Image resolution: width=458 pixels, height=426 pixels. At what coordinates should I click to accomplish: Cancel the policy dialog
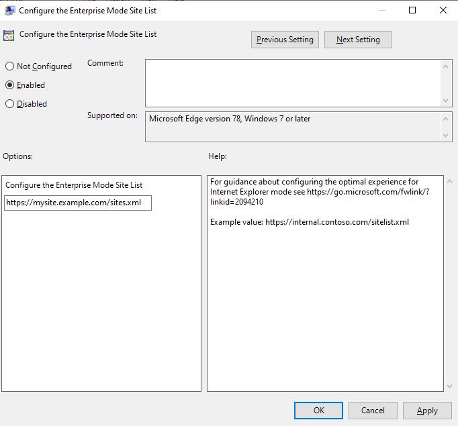pos(373,411)
